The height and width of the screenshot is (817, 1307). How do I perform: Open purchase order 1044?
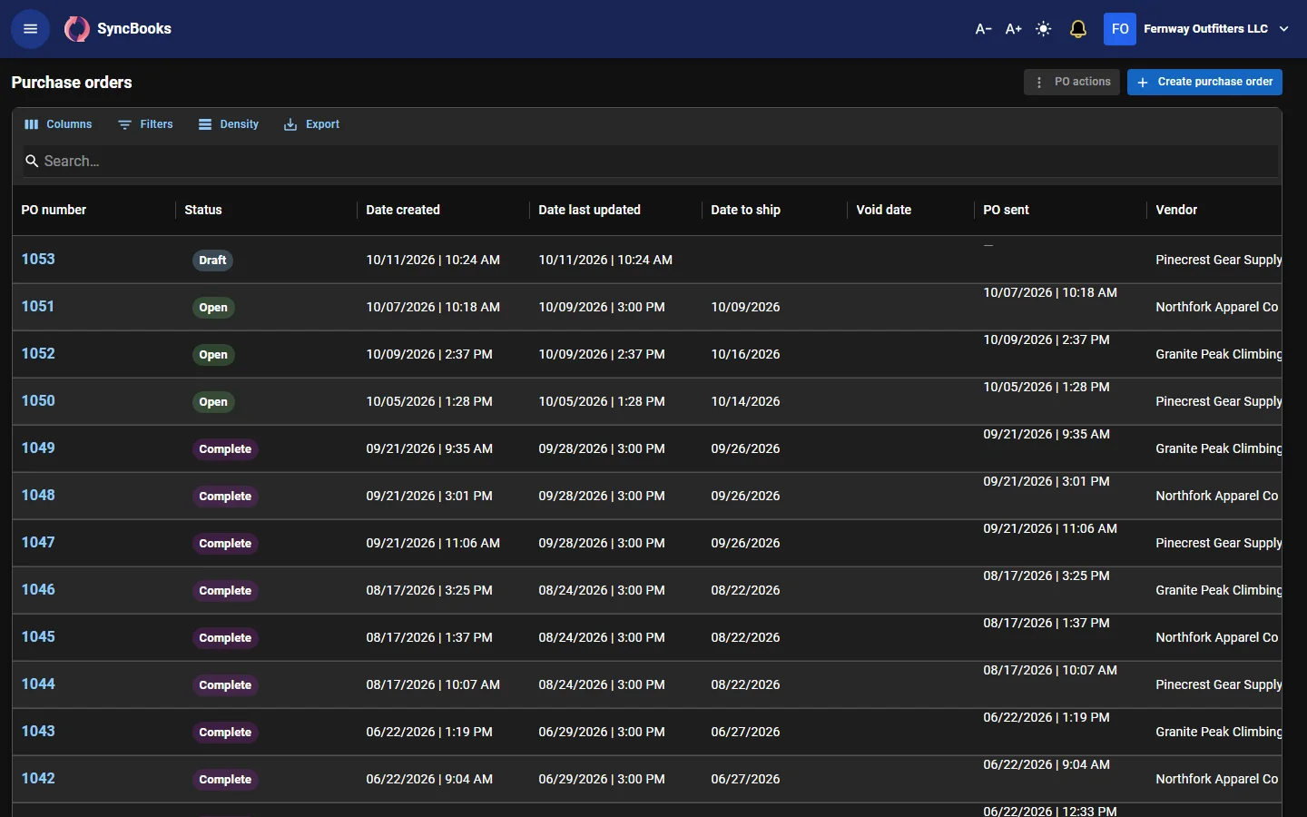click(38, 684)
